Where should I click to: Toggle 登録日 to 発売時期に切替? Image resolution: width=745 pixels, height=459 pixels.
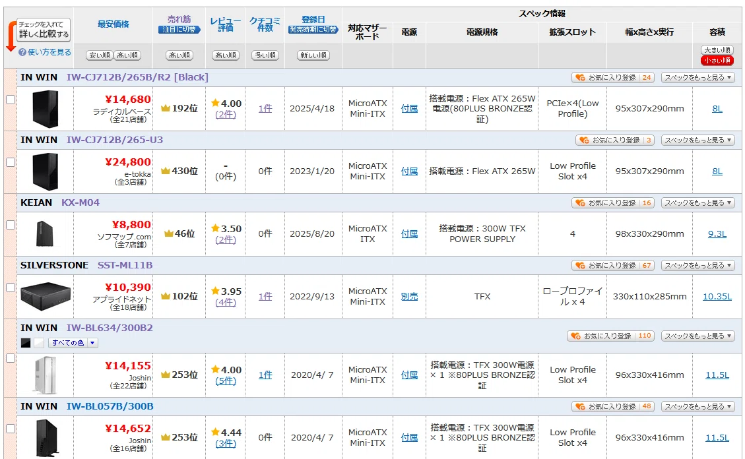(313, 30)
